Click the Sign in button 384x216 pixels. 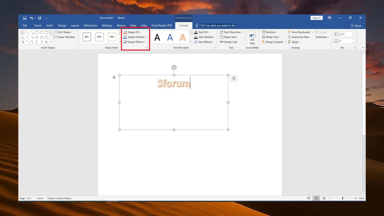point(316,18)
